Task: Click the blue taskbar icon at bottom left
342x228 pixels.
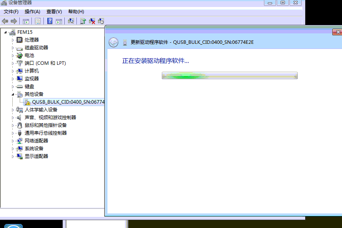Action: pos(14,226)
